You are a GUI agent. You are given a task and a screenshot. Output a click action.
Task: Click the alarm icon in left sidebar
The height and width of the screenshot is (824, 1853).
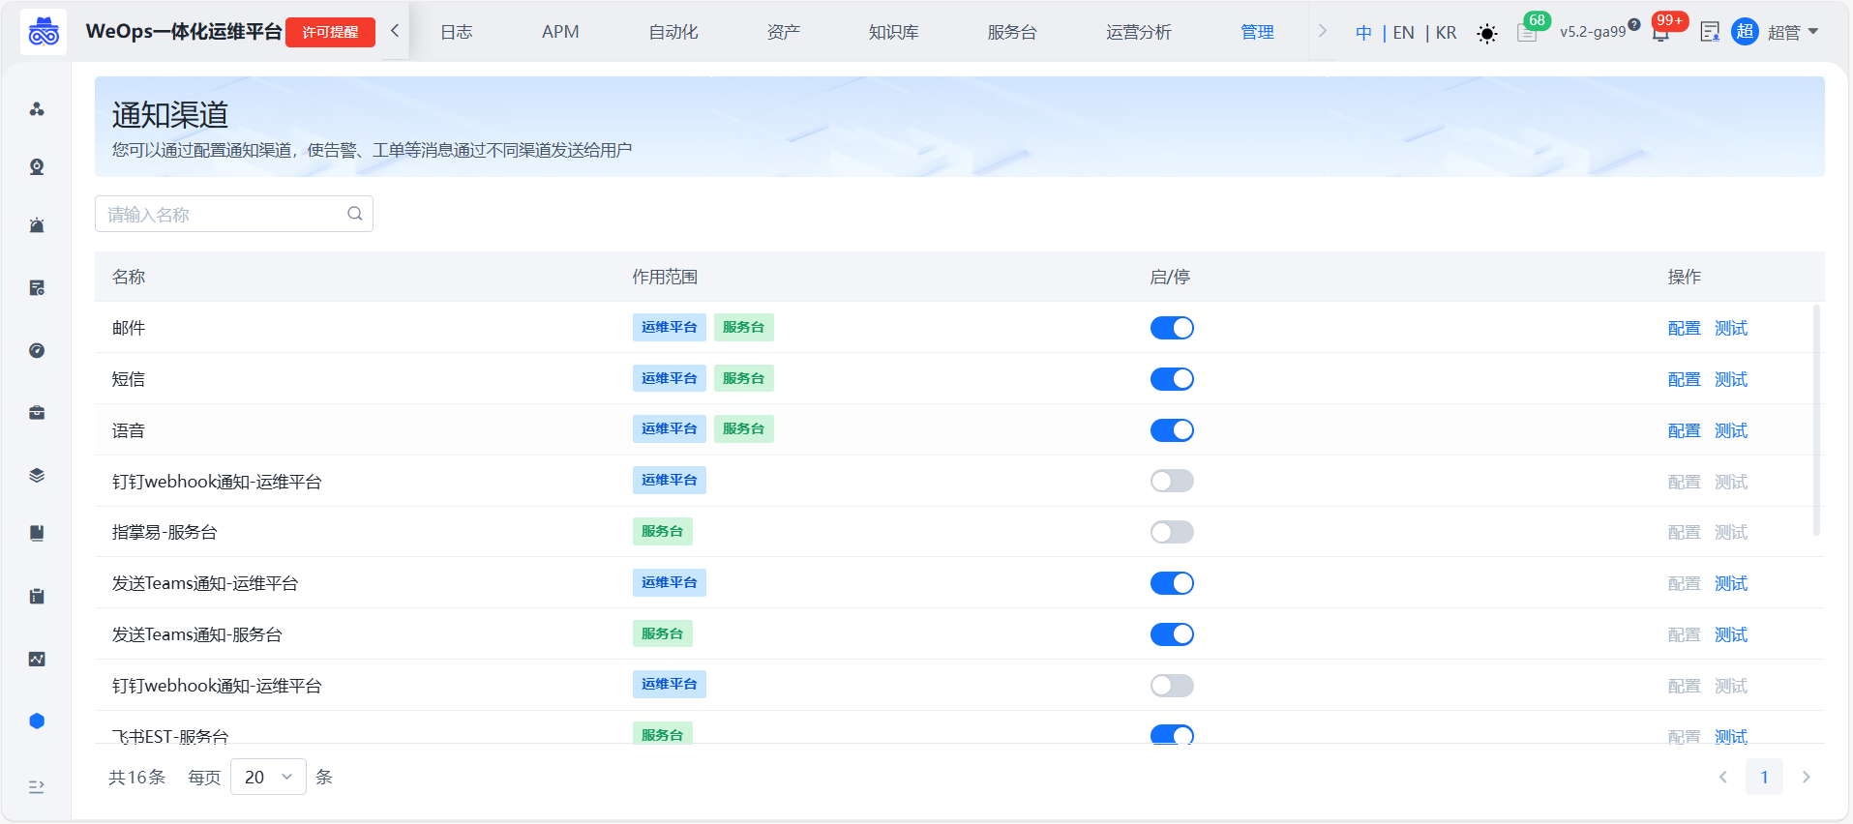point(37,225)
